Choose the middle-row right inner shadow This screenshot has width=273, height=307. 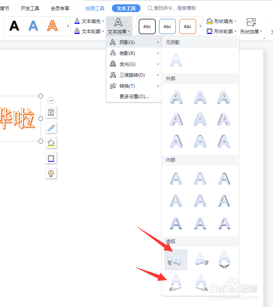224,201
